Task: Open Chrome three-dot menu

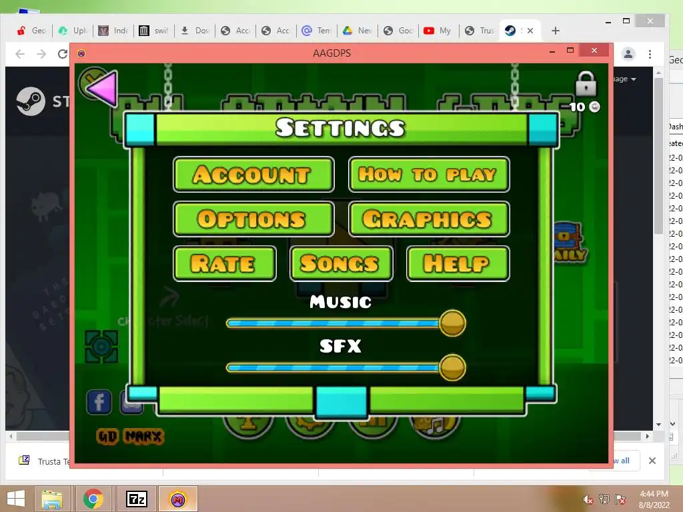Action: tap(650, 54)
